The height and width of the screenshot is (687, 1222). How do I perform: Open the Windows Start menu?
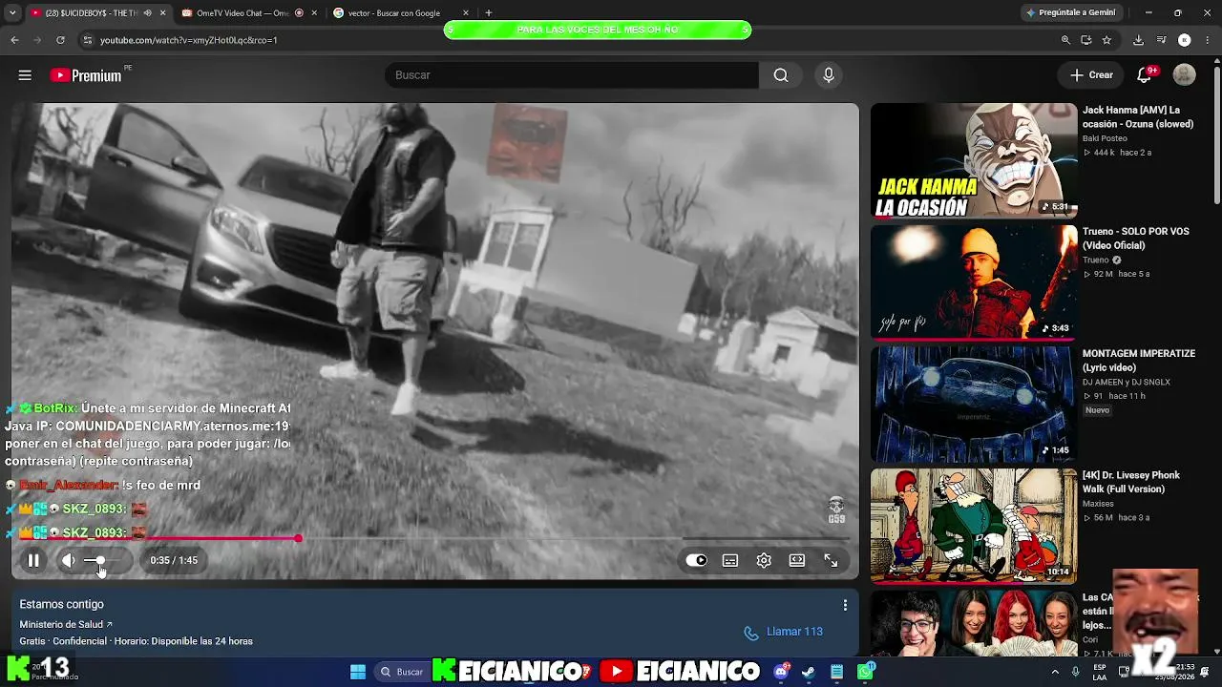point(358,672)
